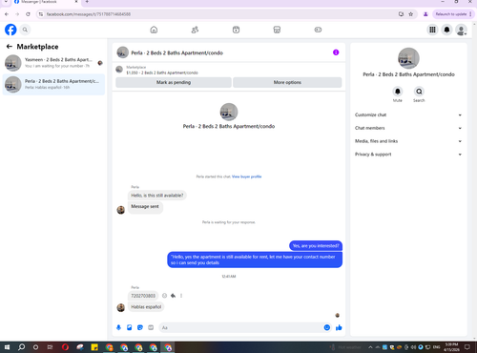Go to the Home feed icon

154,30
